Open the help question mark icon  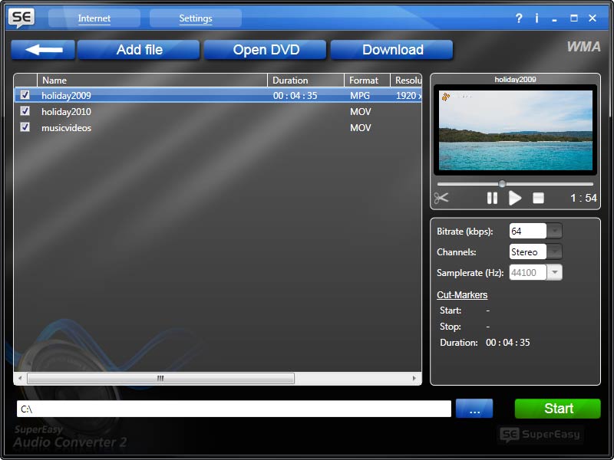click(519, 18)
